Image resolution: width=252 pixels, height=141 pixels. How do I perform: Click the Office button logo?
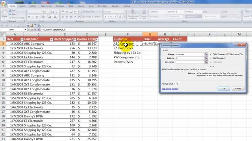tap(4, 4)
